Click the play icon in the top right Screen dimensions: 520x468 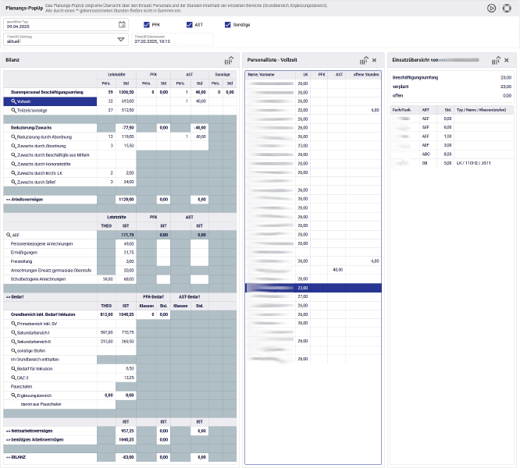[492, 8]
